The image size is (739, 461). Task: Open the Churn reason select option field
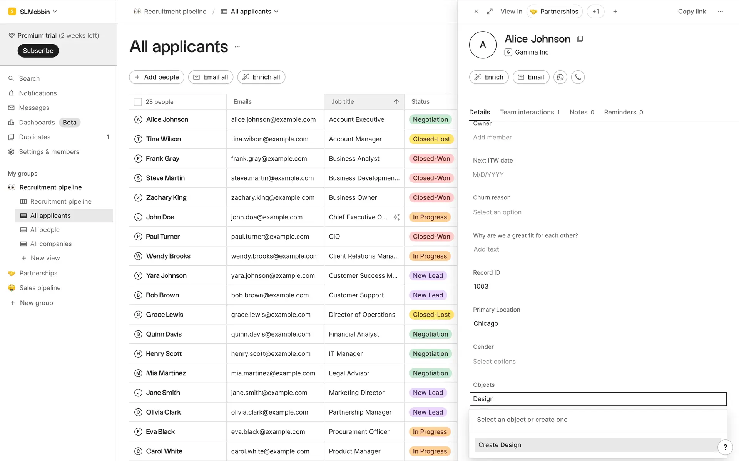pyautogui.click(x=497, y=212)
